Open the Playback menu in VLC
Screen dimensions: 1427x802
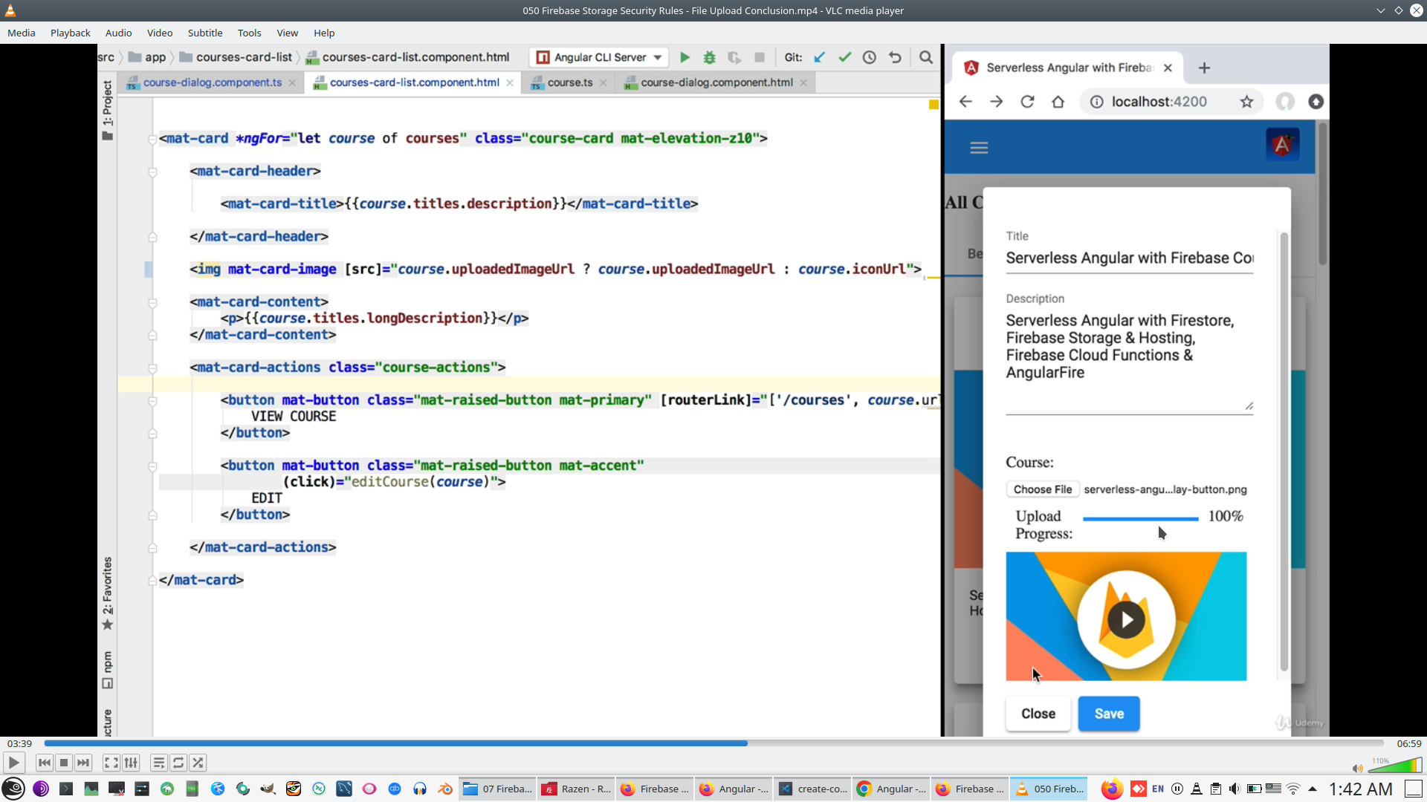click(70, 33)
